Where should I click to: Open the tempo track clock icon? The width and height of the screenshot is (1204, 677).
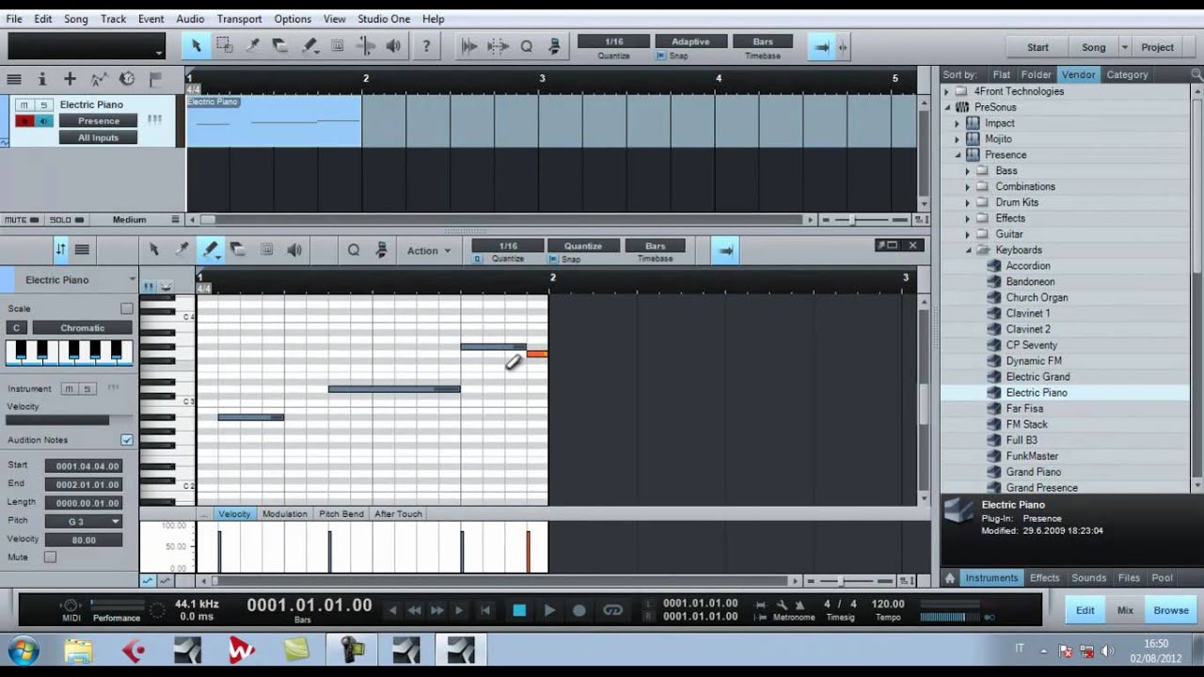tap(127, 79)
